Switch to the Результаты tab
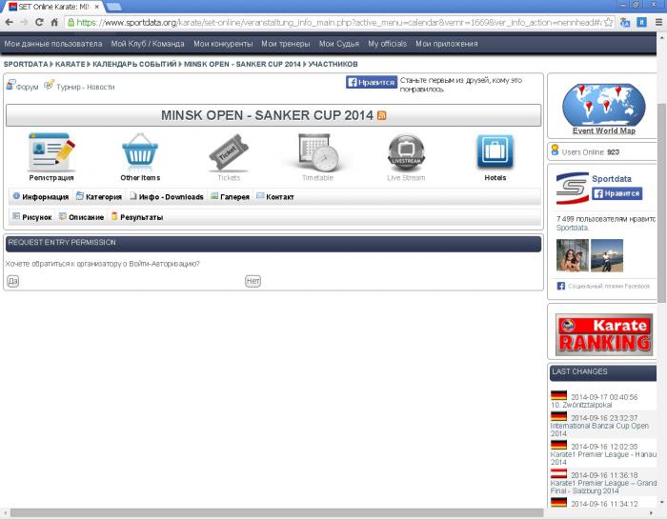The height and width of the screenshot is (520, 667). pyautogui.click(x=137, y=217)
